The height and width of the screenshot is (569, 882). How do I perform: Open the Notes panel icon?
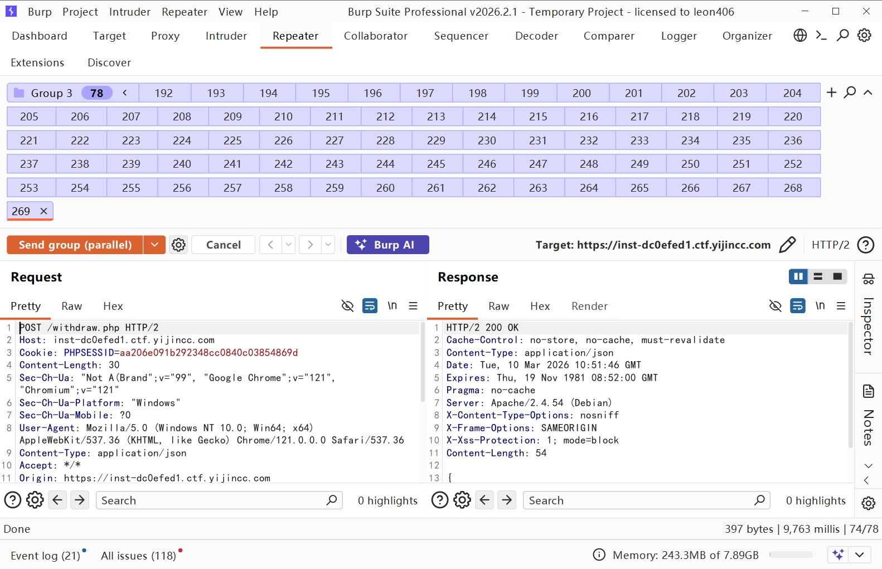point(868,391)
